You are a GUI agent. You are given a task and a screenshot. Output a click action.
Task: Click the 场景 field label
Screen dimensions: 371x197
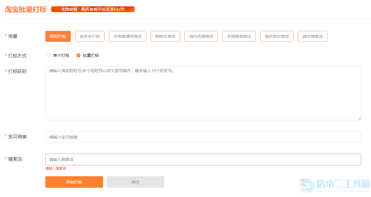tap(13, 36)
